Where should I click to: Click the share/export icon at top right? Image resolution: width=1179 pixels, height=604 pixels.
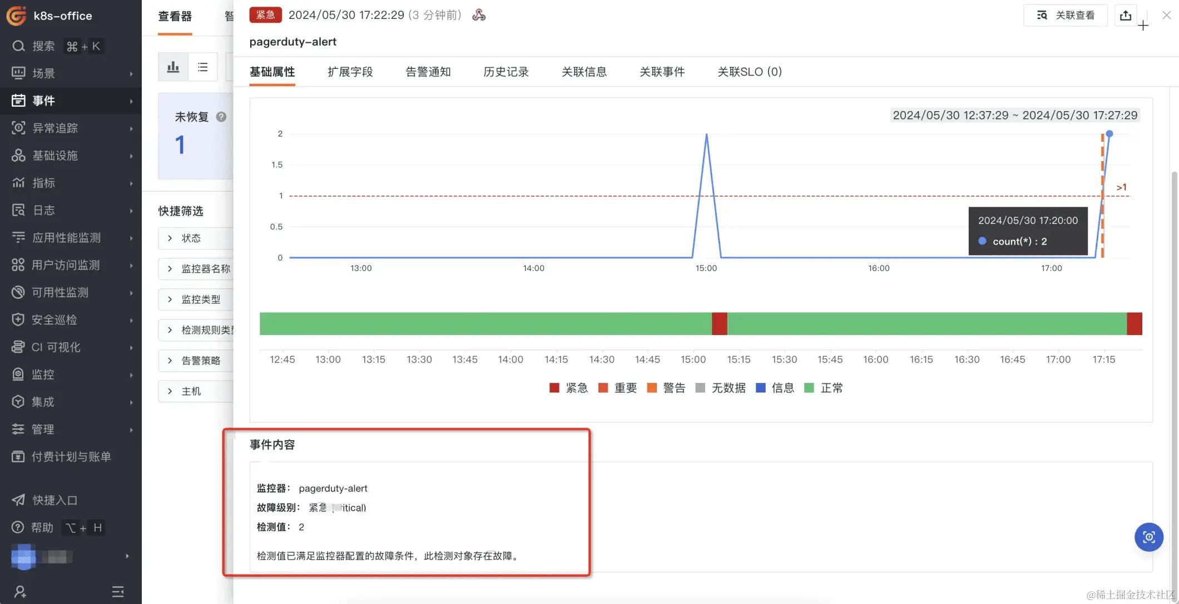[x=1126, y=16]
